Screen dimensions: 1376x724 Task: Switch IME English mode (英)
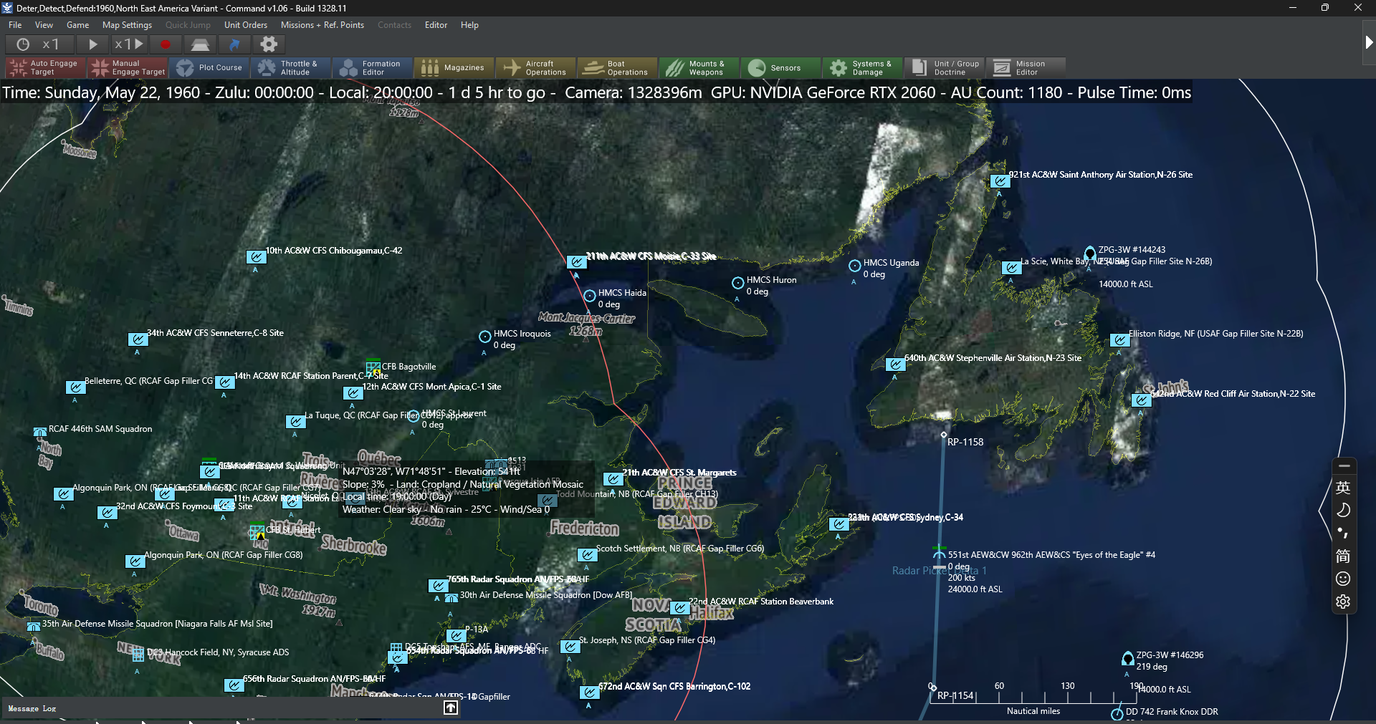(x=1343, y=488)
